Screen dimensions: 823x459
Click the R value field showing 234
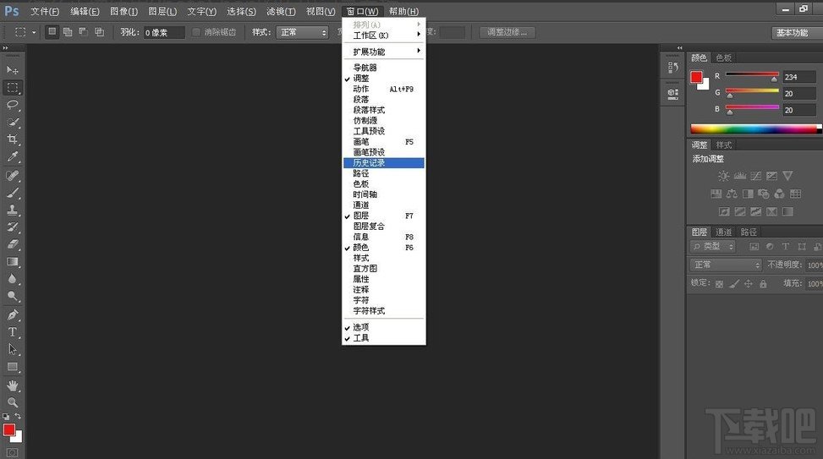[x=799, y=77]
